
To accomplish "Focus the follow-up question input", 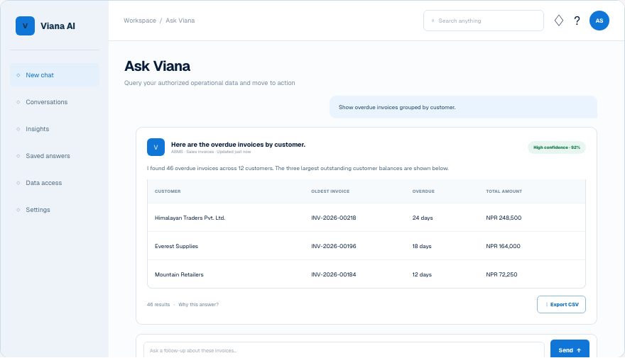I will coord(344,350).
